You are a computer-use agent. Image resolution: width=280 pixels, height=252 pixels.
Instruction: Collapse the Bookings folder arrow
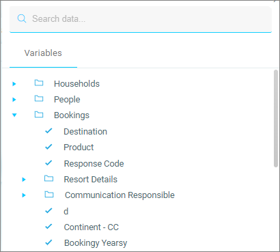pos(14,115)
